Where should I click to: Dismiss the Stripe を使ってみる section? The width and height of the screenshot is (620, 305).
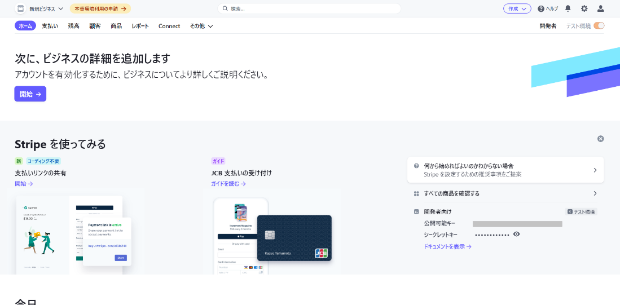click(x=601, y=139)
